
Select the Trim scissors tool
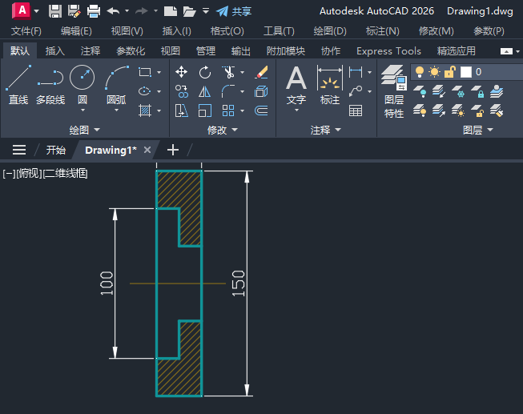228,72
